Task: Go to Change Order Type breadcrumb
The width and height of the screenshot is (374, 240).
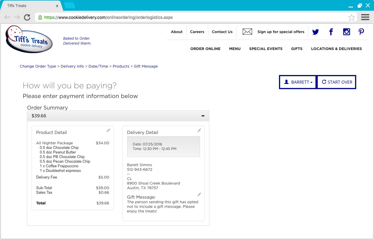Action: tap(38, 66)
